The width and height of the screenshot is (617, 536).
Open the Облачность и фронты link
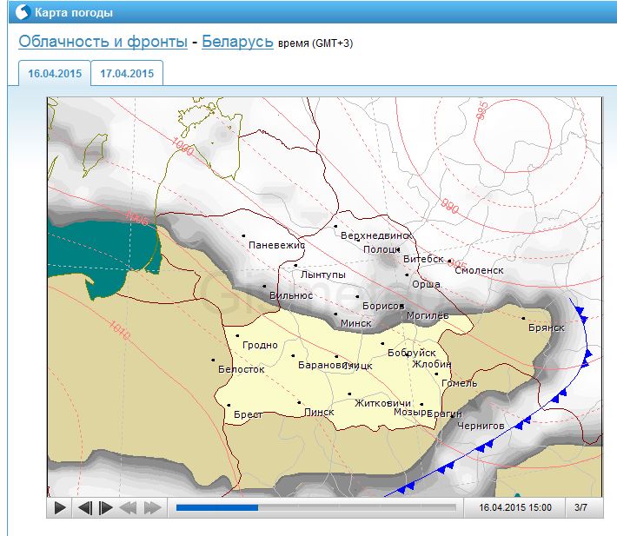point(103,42)
